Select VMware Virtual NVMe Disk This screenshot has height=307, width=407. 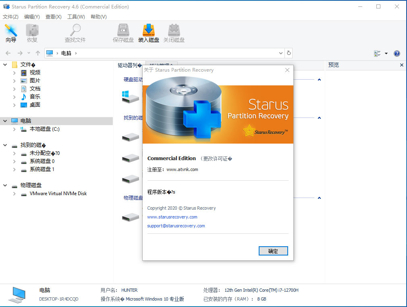pyautogui.click(x=58, y=194)
